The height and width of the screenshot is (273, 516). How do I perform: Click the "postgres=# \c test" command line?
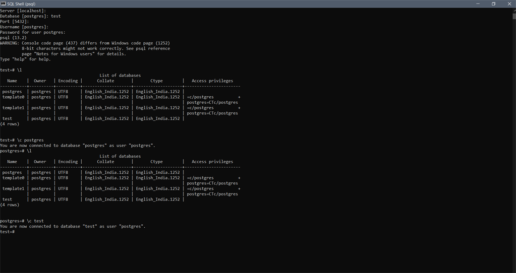click(22, 221)
